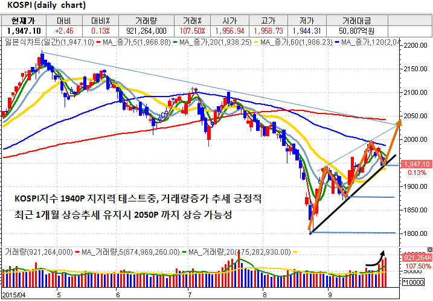The image size is (433, 301).
Task: Select the 거래량 column header
Action: point(151,20)
